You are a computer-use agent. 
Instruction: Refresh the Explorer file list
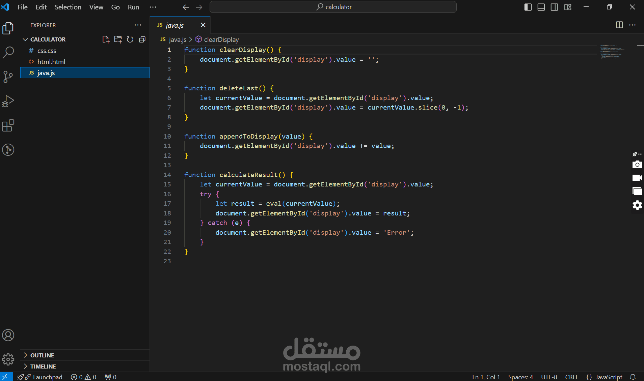tap(130, 39)
